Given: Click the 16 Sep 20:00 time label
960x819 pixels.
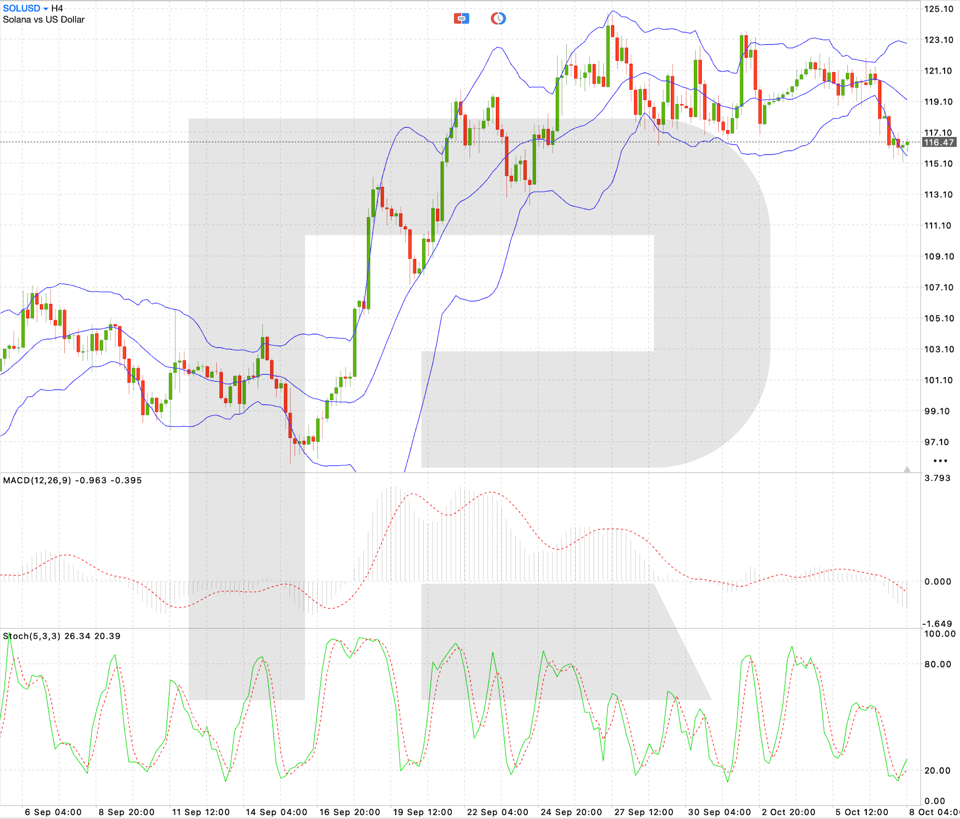Looking at the screenshot, I should click(x=350, y=812).
